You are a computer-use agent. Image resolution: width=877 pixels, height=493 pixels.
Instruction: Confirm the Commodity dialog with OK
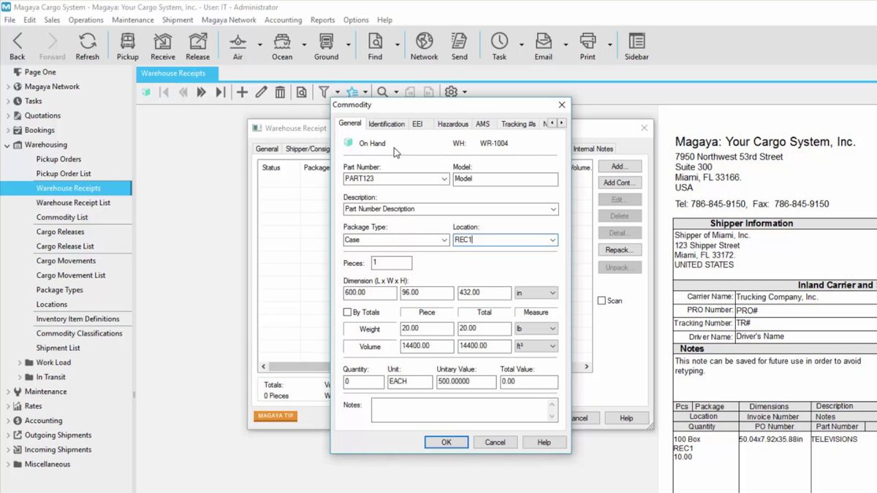click(x=446, y=442)
